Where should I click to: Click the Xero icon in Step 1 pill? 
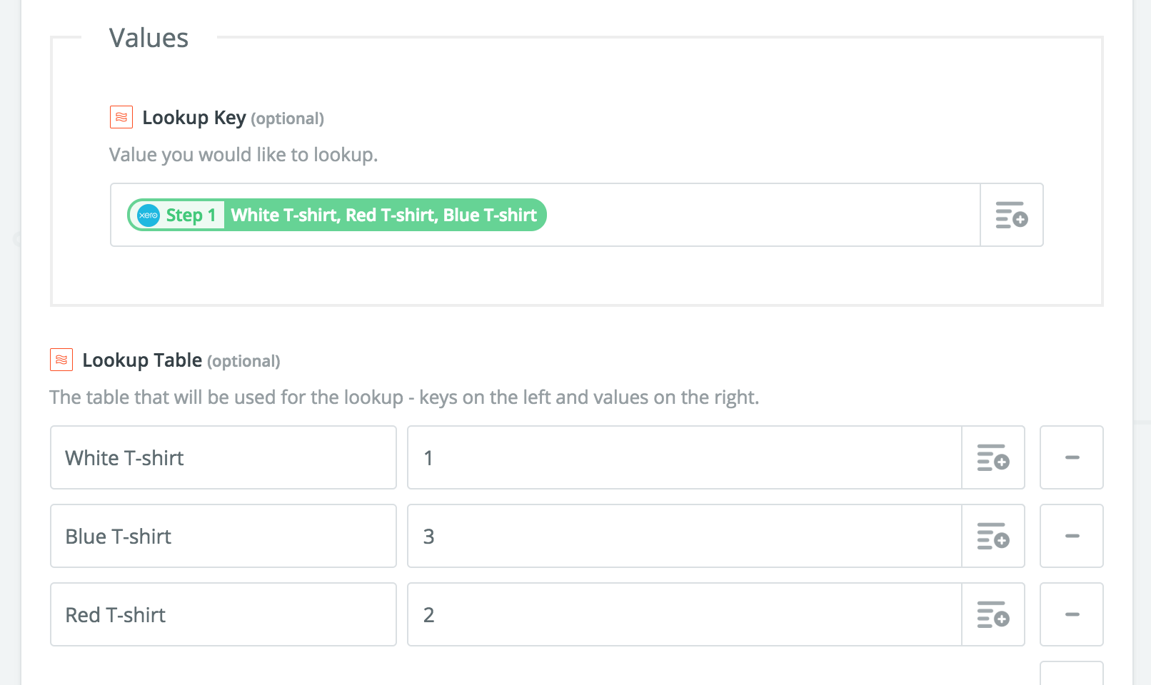(149, 215)
